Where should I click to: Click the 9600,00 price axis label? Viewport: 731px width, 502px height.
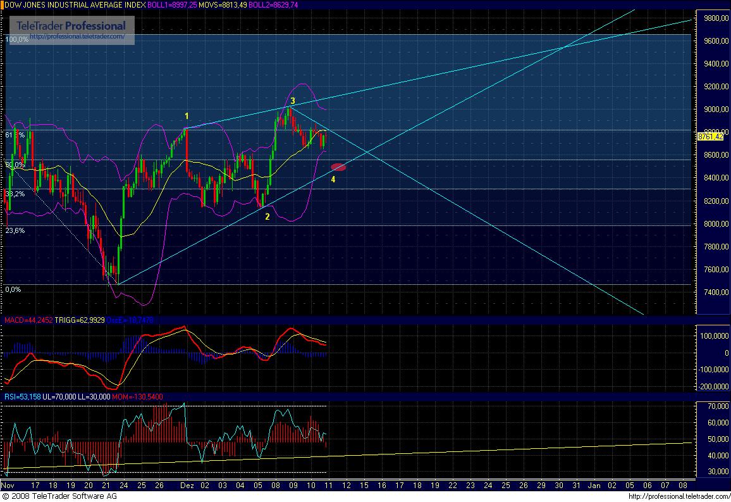(716, 41)
